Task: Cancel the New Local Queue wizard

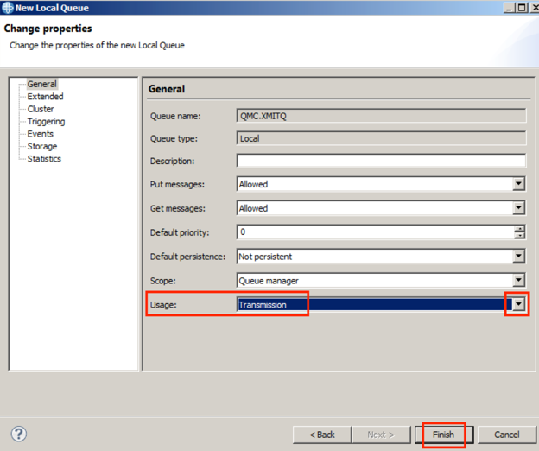Action: 507,435
